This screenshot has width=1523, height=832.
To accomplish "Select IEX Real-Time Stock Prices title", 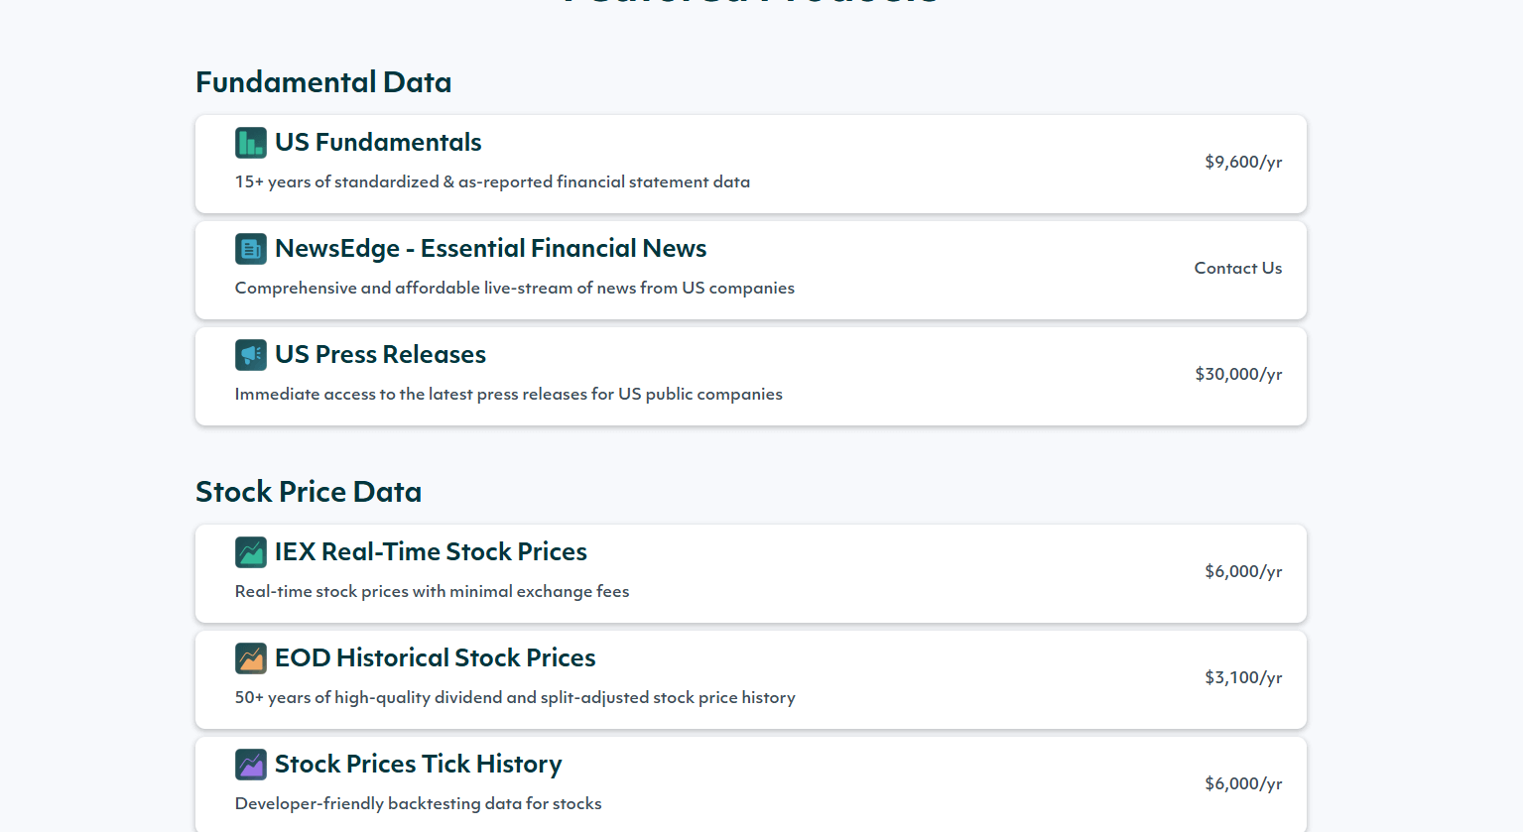I will tap(432, 552).
